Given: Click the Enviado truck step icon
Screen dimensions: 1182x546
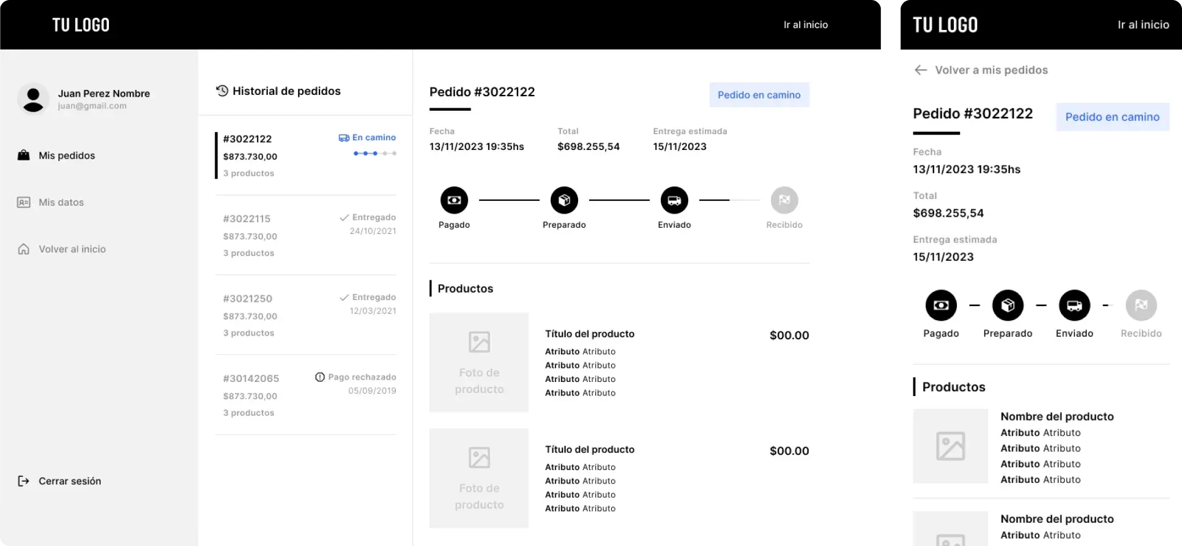Looking at the screenshot, I should pyautogui.click(x=674, y=200).
